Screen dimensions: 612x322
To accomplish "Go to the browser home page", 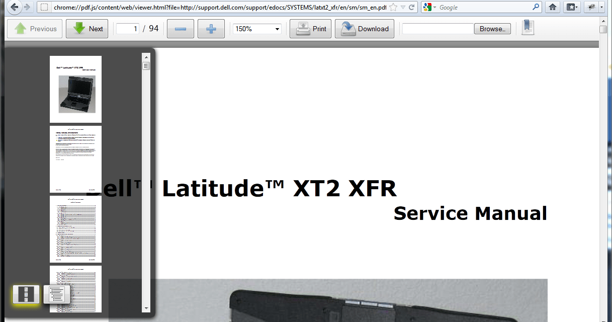I will pyautogui.click(x=552, y=7).
